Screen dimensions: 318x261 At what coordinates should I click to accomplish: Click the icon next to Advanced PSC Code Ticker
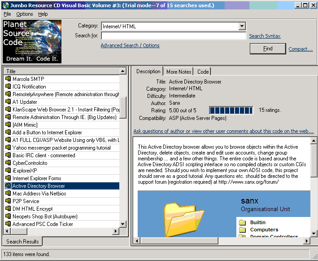8,224
